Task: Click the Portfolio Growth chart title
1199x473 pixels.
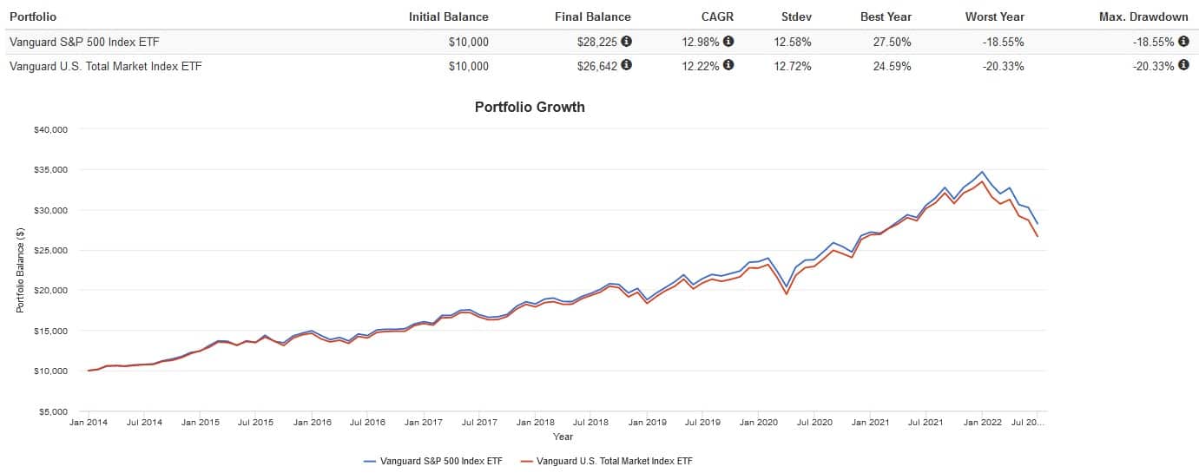Action: (530, 108)
